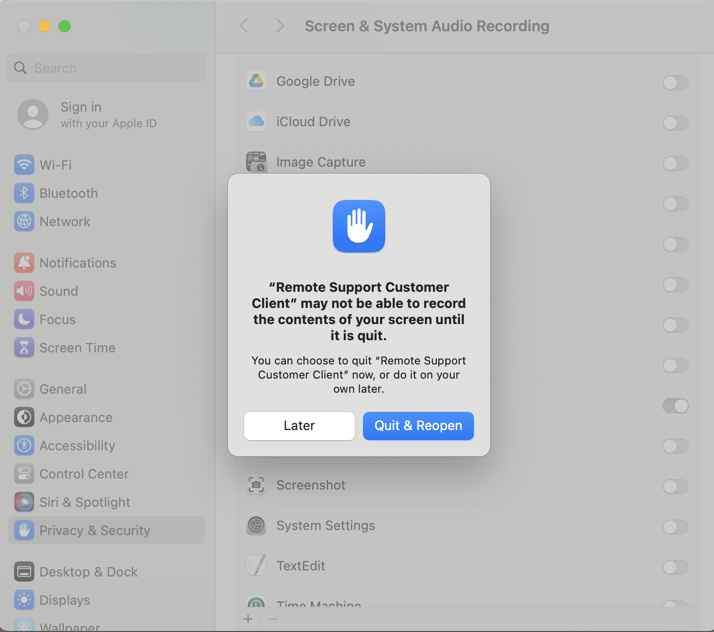Click the Google Drive app icon

[x=256, y=81]
